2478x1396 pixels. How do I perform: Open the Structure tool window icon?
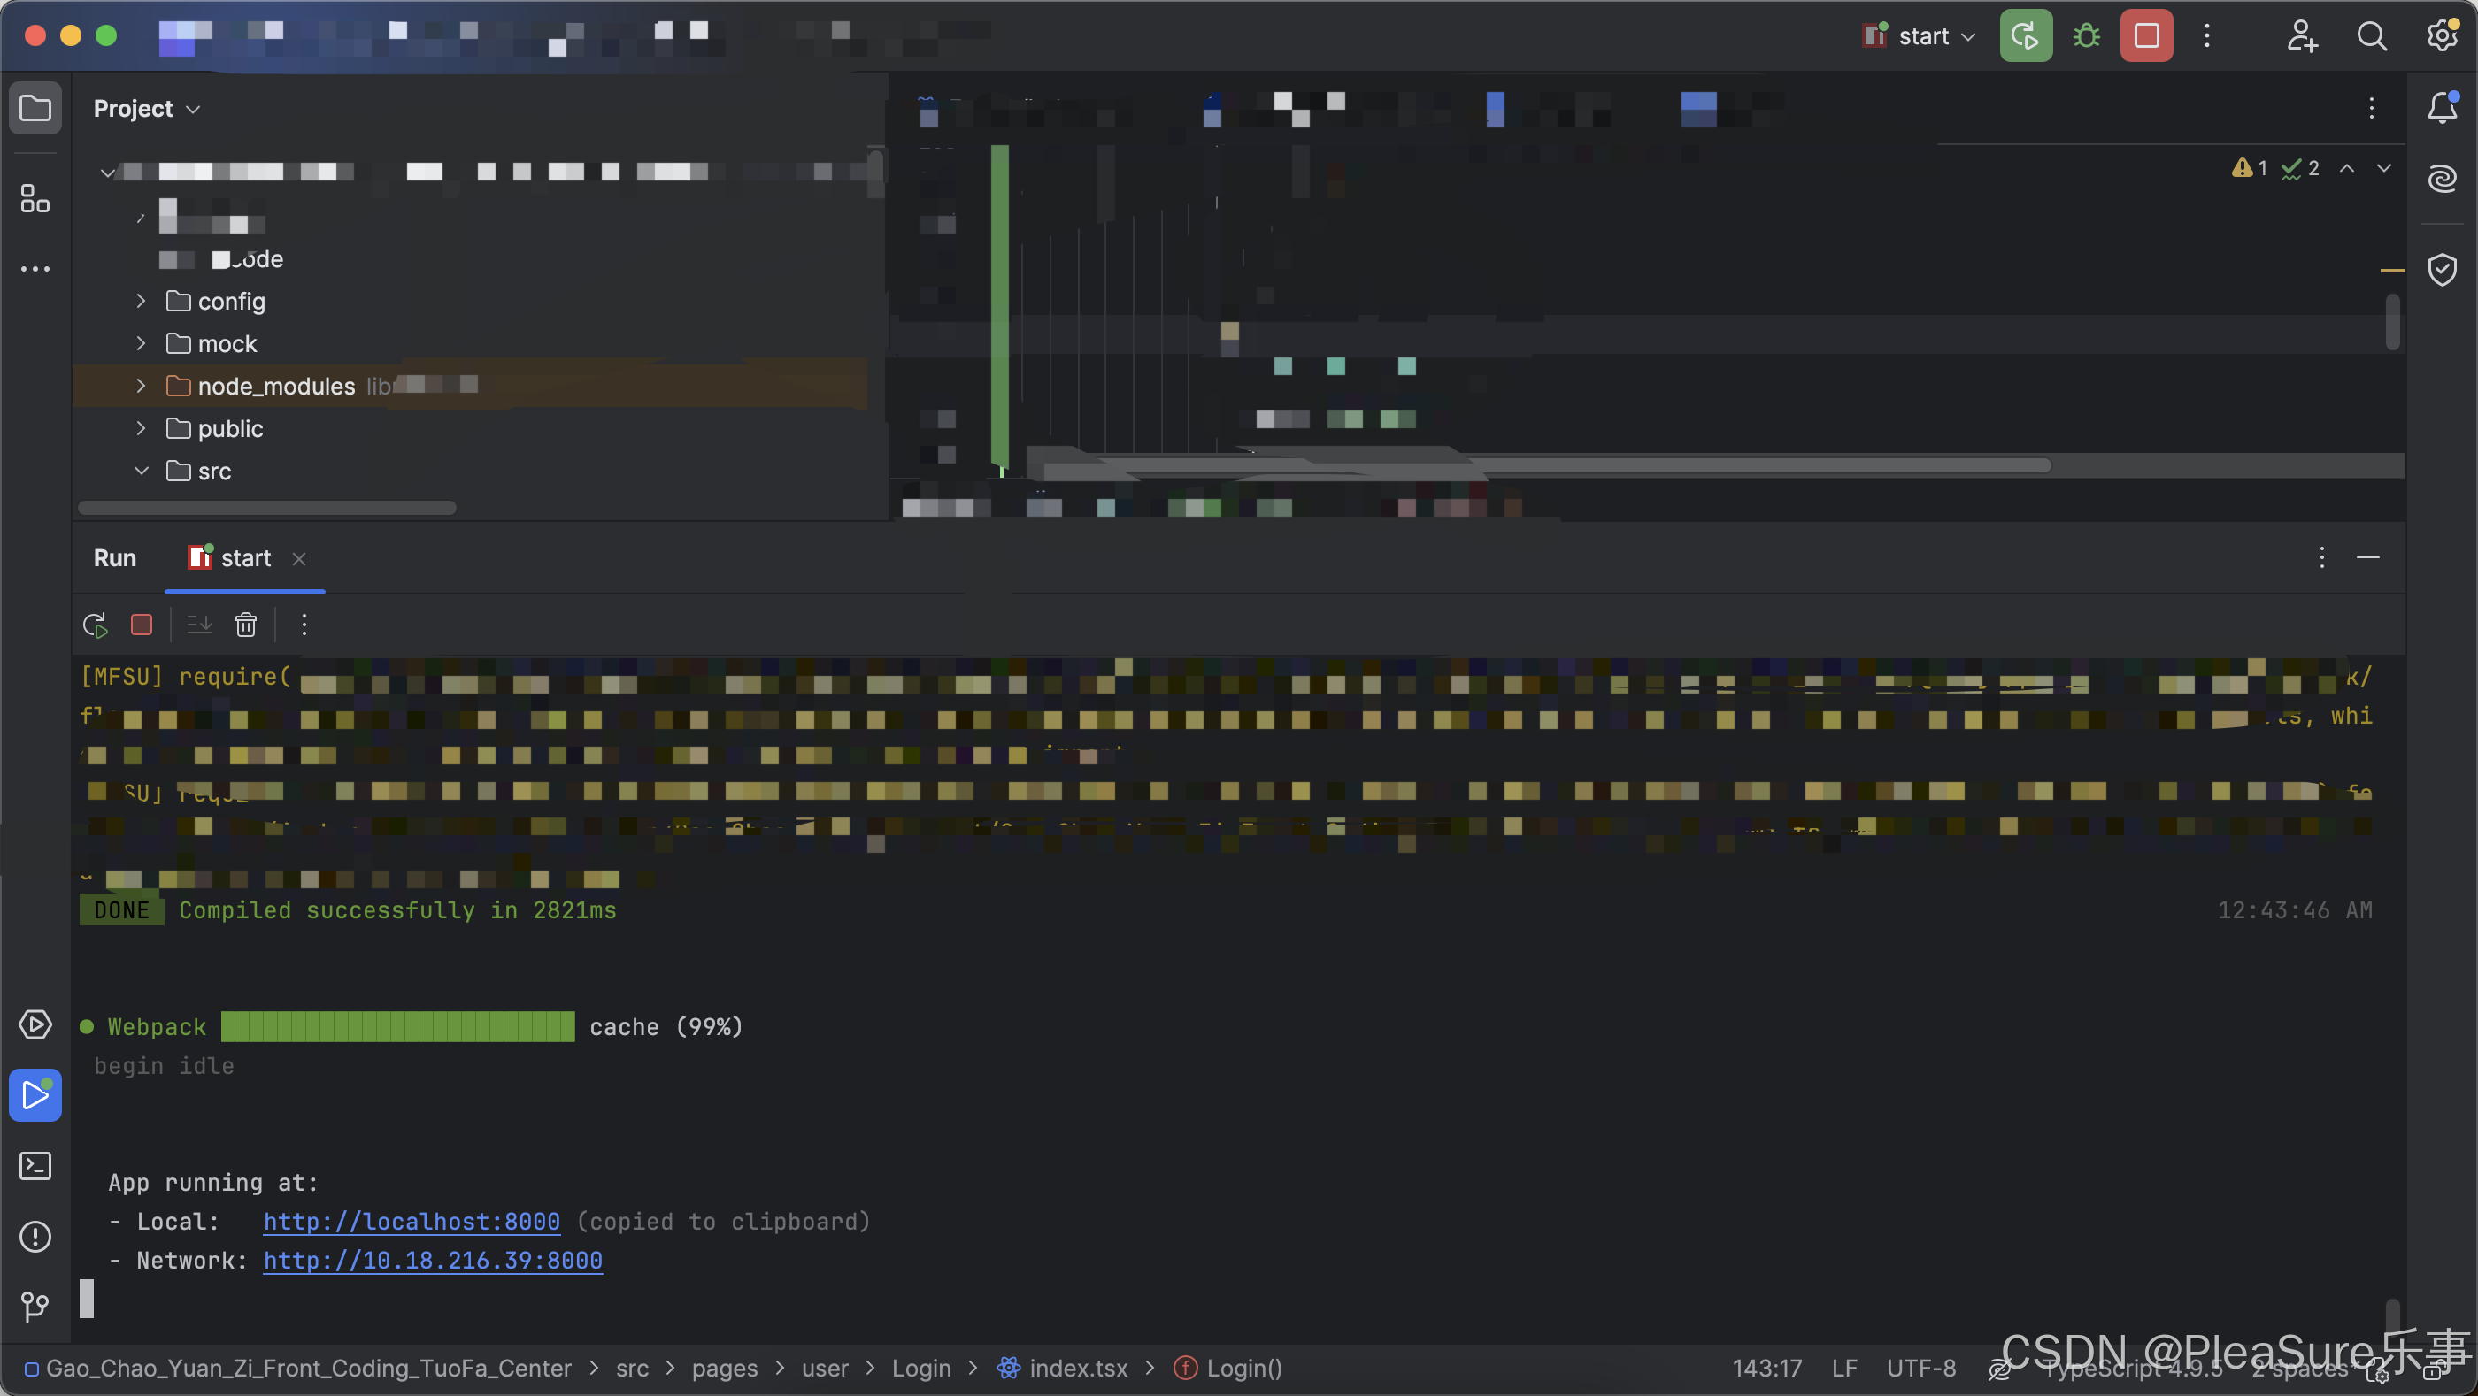tap(35, 199)
